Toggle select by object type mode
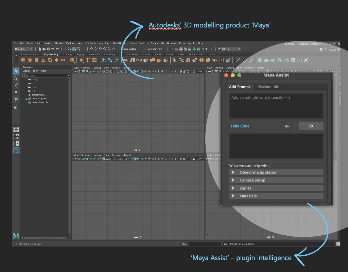The width and height of the screenshot is (348, 272). [x=74, y=49]
